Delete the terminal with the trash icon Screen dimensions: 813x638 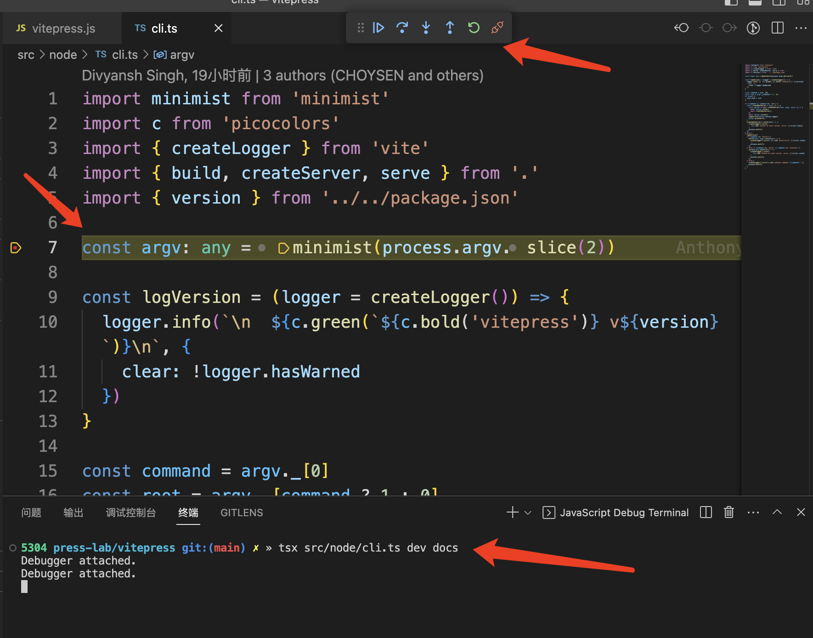click(729, 512)
